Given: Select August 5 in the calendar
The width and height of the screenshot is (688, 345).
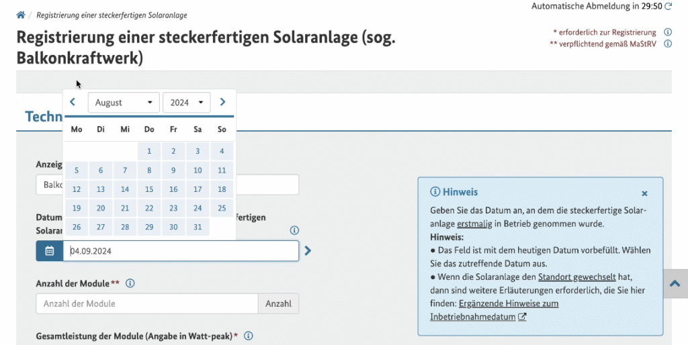Looking at the screenshot, I should pos(77,170).
